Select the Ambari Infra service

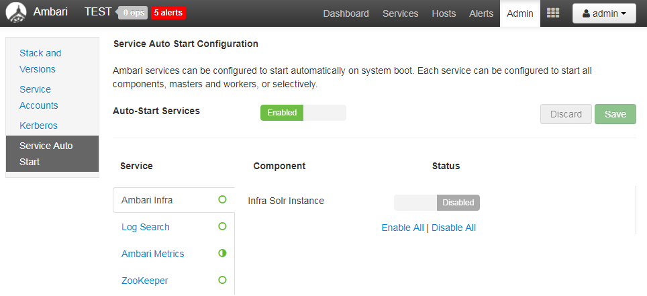(x=174, y=200)
